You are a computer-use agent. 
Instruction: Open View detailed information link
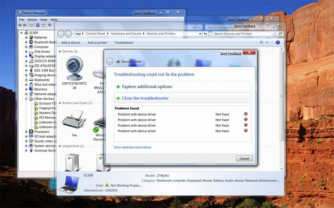[133, 147]
